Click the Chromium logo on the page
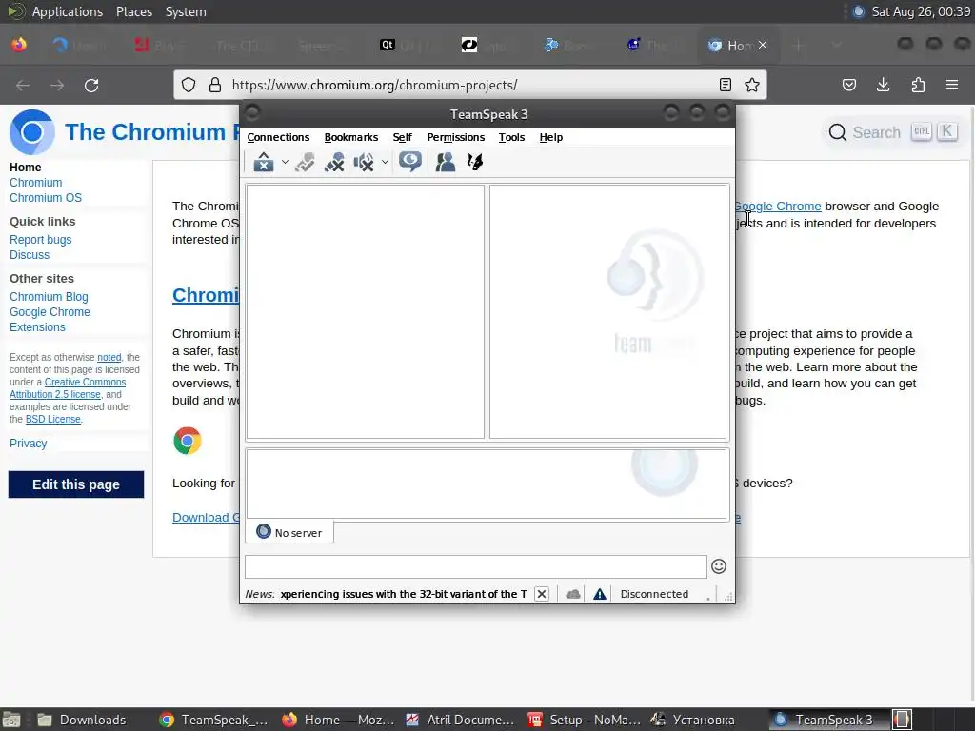 point(31,132)
